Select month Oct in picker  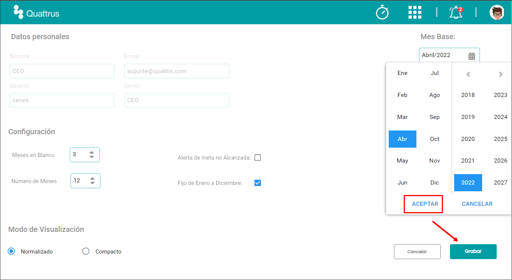[x=435, y=139]
